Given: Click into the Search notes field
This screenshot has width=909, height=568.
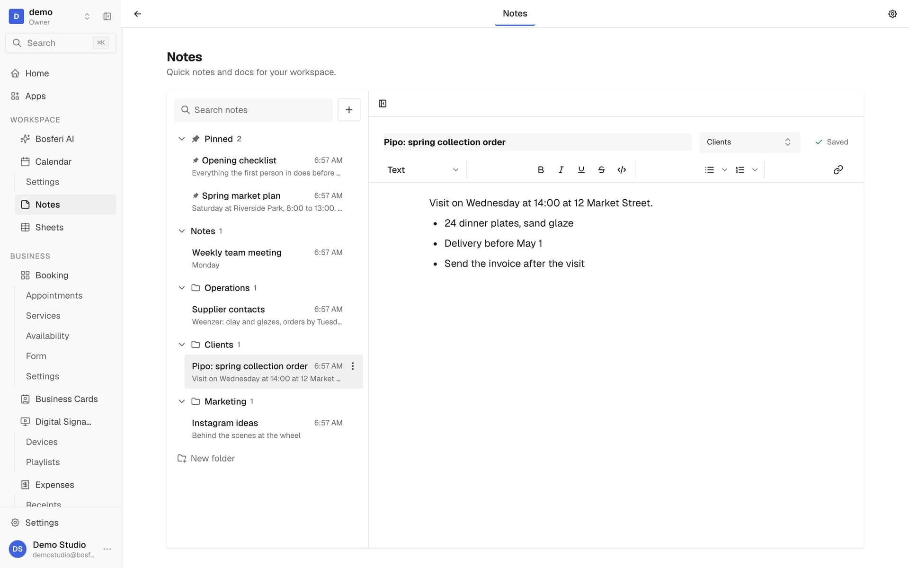Looking at the screenshot, I should click(253, 110).
